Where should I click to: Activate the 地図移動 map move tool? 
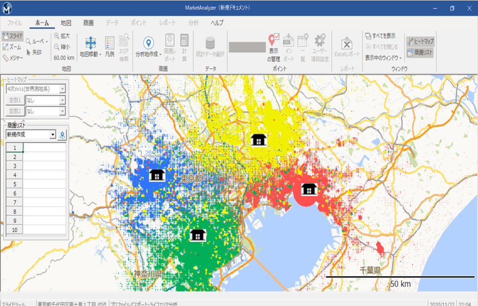90,45
